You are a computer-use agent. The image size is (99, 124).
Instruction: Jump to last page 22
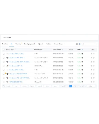coord(83,86)
